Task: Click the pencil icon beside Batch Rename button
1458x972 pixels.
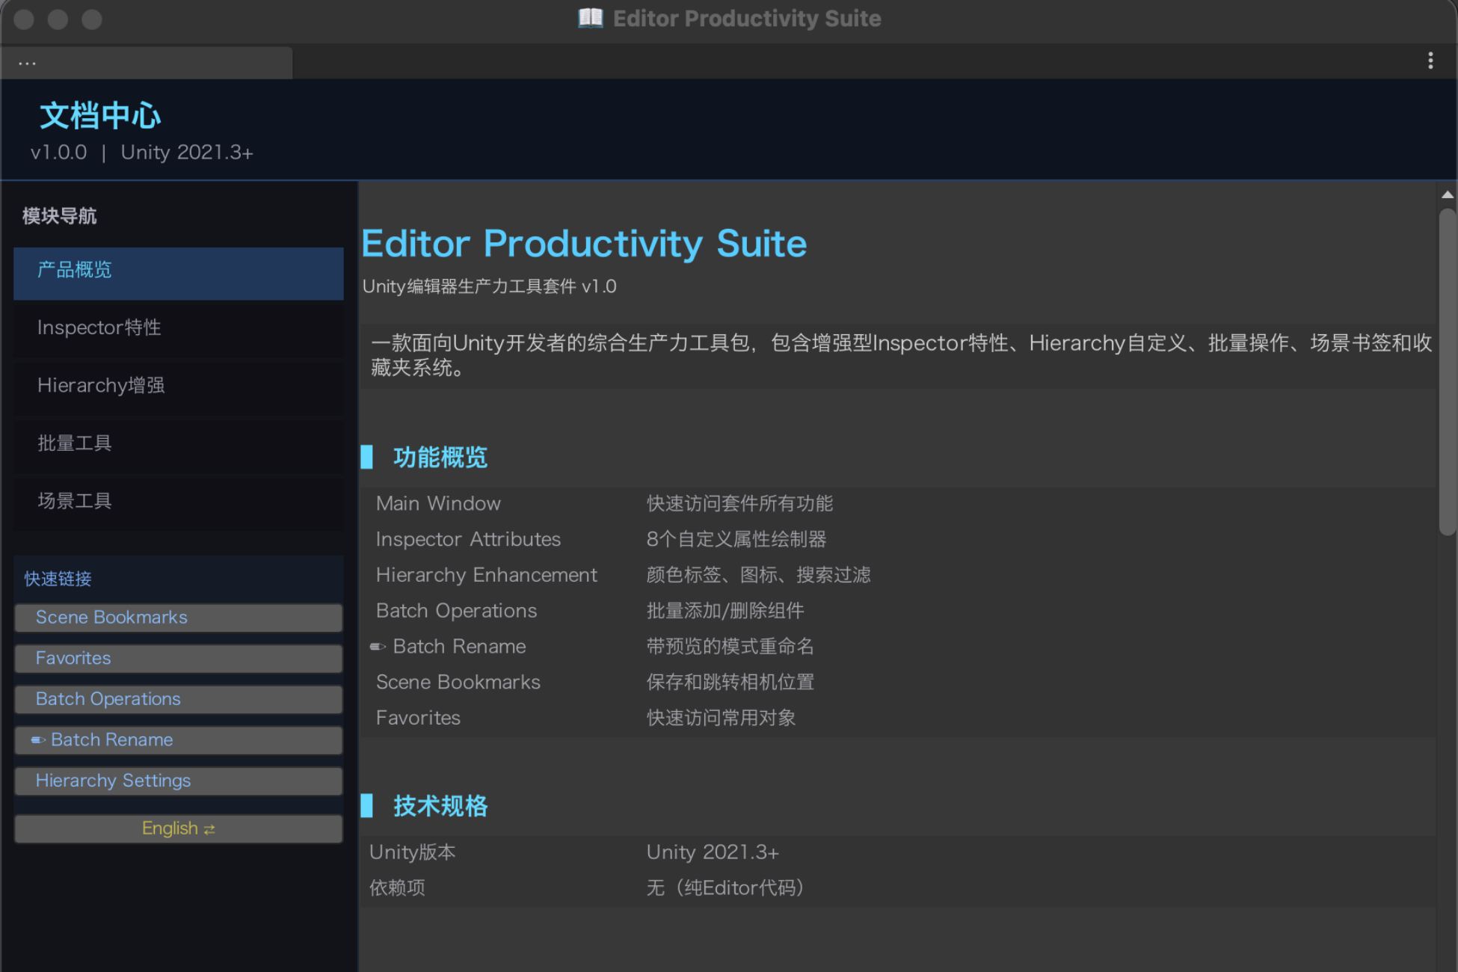Action: point(38,740)
